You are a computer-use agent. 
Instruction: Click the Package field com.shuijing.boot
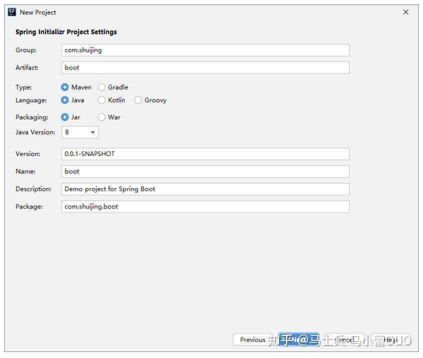click(205, 206)
